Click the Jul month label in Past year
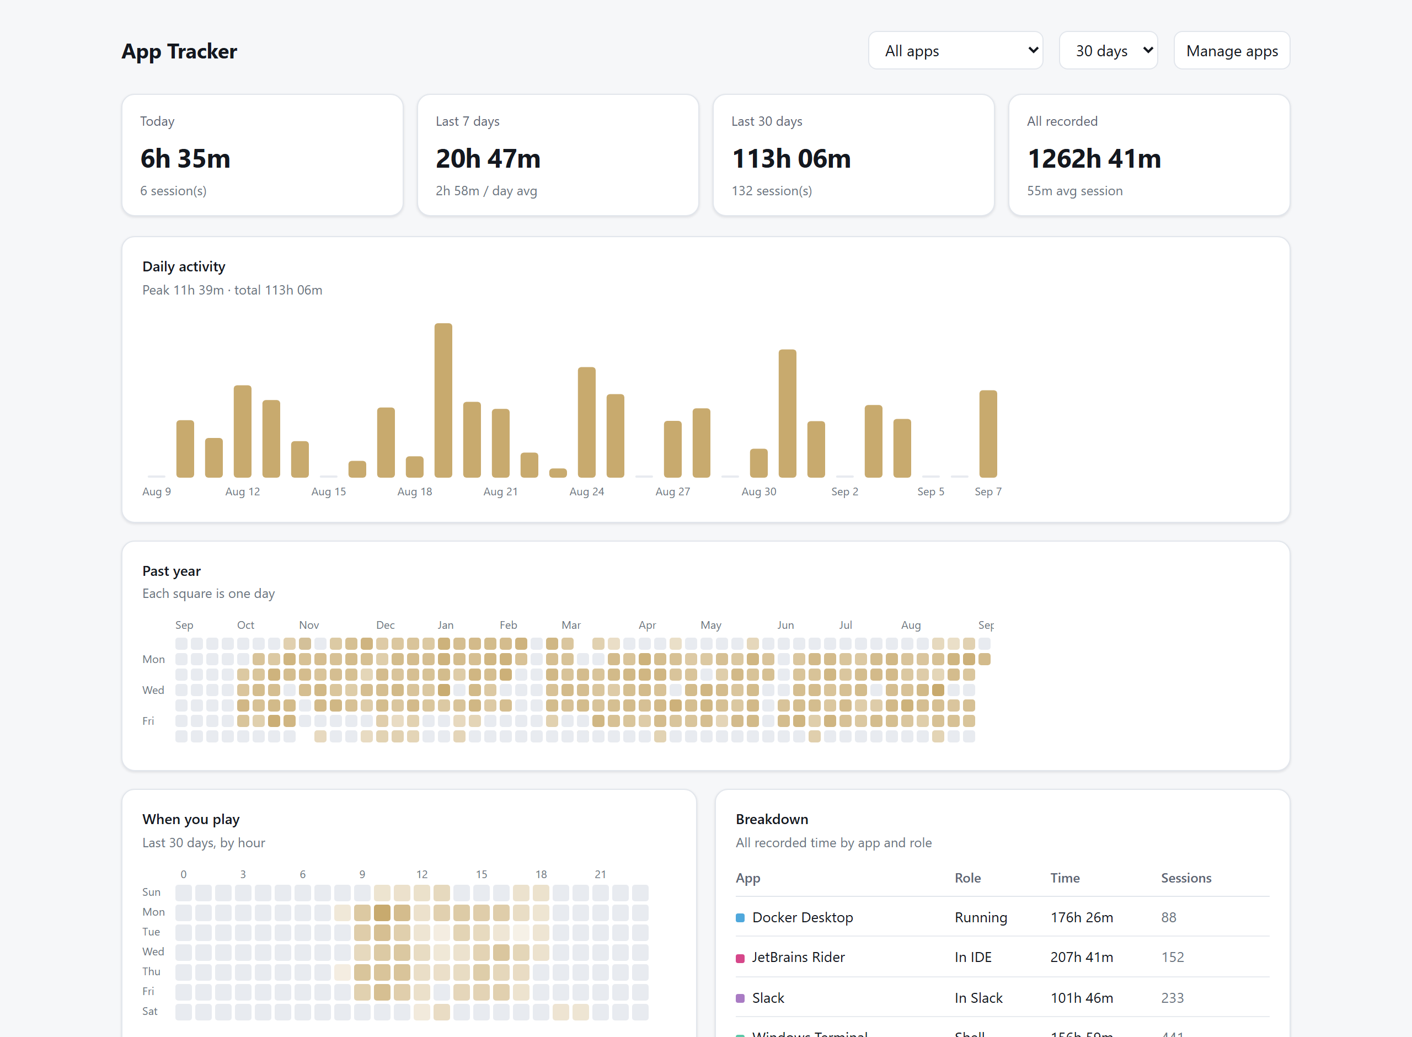The image size is (1412, 1037). [x=846, y=625]
